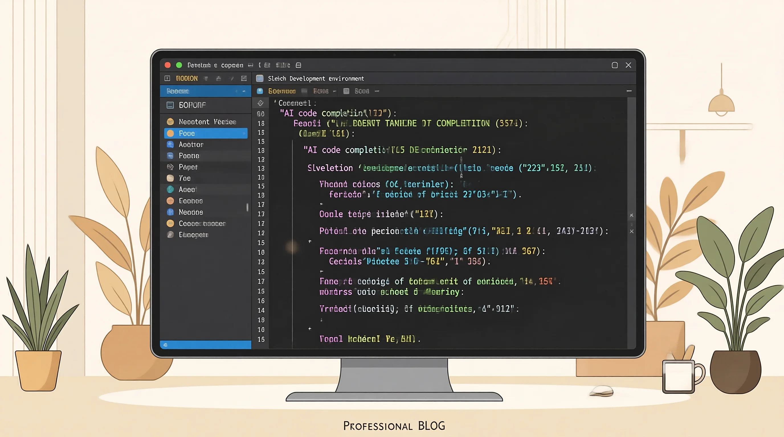Click the last title bar icon, right of the 'sllle' label
Screen dimensions: 784x437
(299, 65)
